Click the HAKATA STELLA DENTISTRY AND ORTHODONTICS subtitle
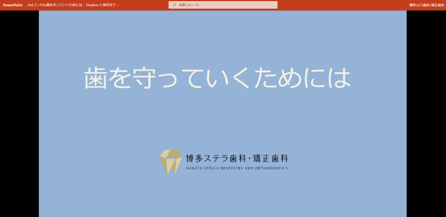 pyautogui.click(x=237, y=168)
